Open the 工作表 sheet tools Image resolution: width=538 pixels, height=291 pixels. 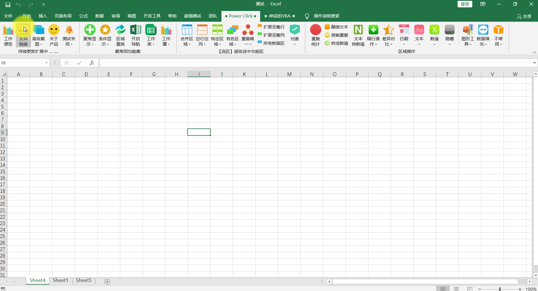tap(151, 35)
